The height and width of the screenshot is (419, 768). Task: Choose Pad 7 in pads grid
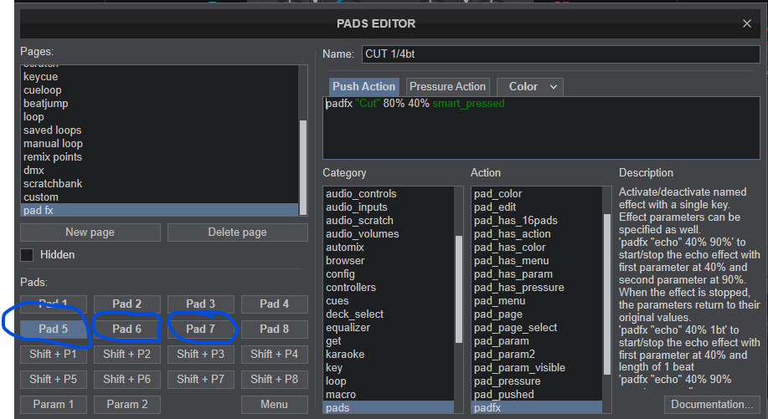pyautogui.click(x=201, y=329)
